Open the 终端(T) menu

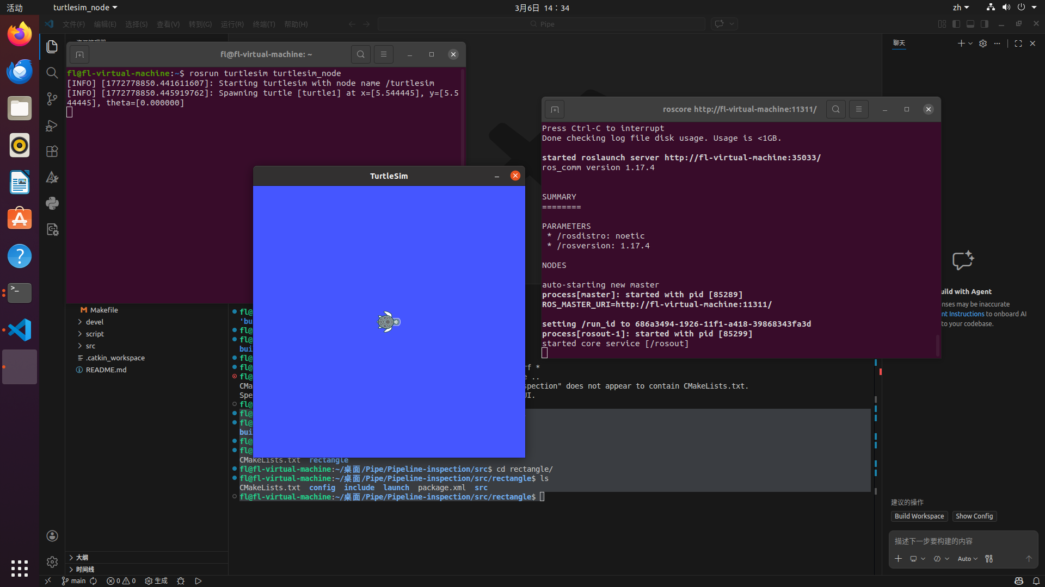(x=263, y=24)
